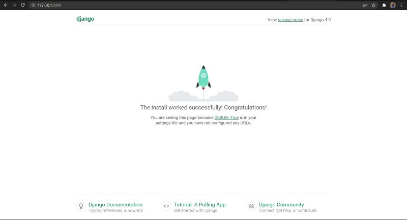The image size is (407, 220).
Task: Click the lightbulb documentation icon
Action: 81,206
